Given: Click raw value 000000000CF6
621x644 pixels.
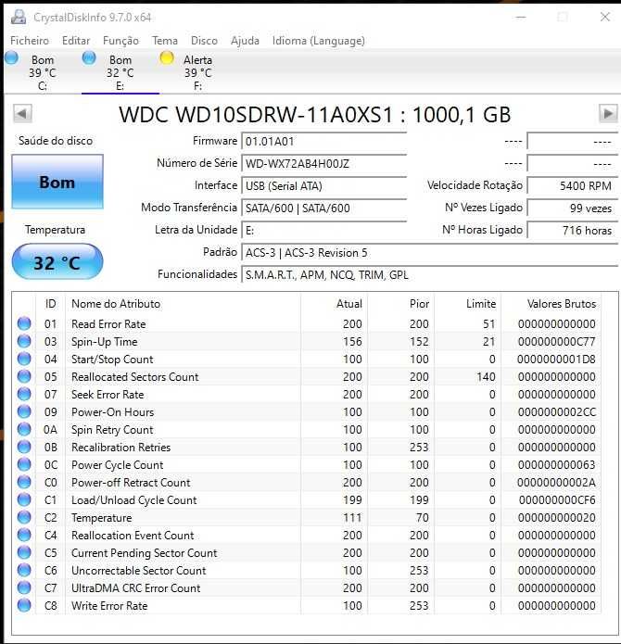Looking at the screenshot, I should 557,500.
